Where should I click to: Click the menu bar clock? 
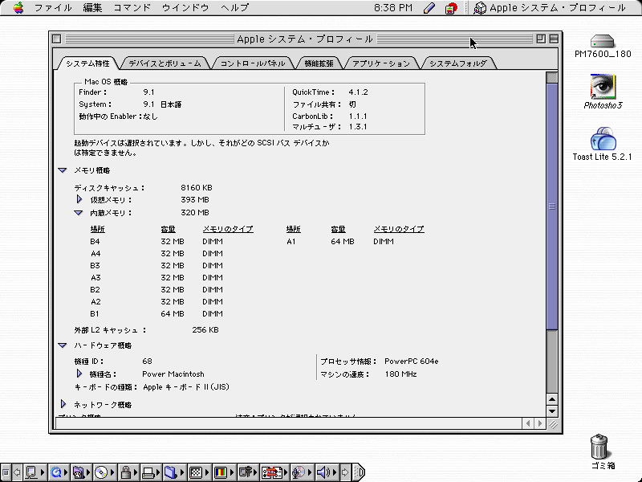pos(392,8)
